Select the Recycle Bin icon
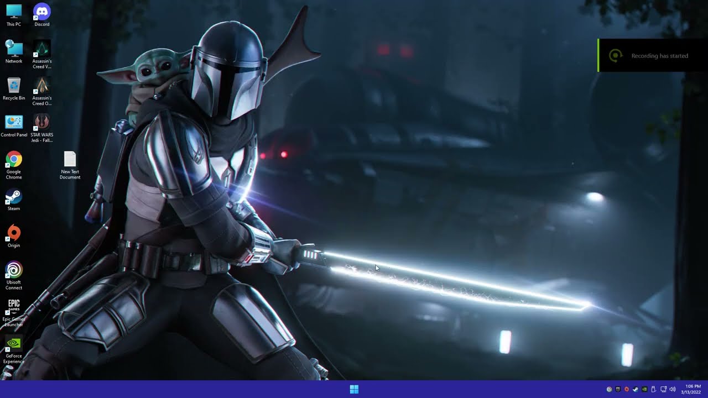Image resolution: width=708 pixels, height=398 pixels. [14, 89]
